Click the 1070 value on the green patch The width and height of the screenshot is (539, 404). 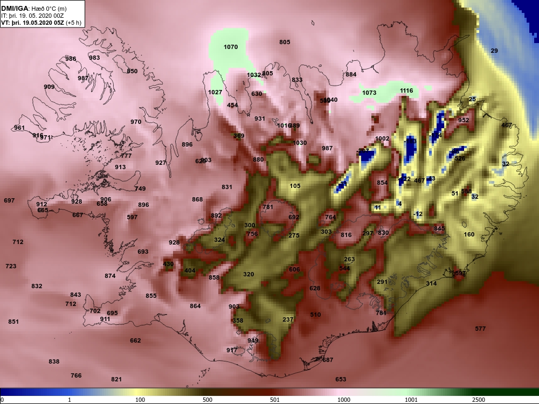[231, 47]
